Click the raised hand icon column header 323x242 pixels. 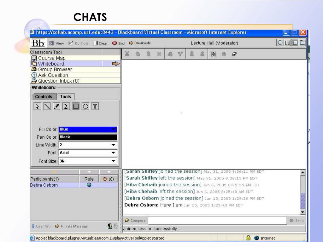coord(109,179)
